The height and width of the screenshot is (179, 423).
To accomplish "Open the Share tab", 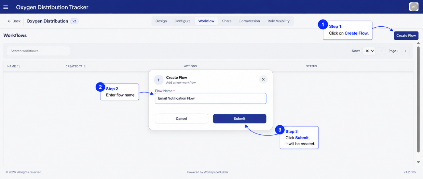I will pyautogui.click(x=227, y=21).
